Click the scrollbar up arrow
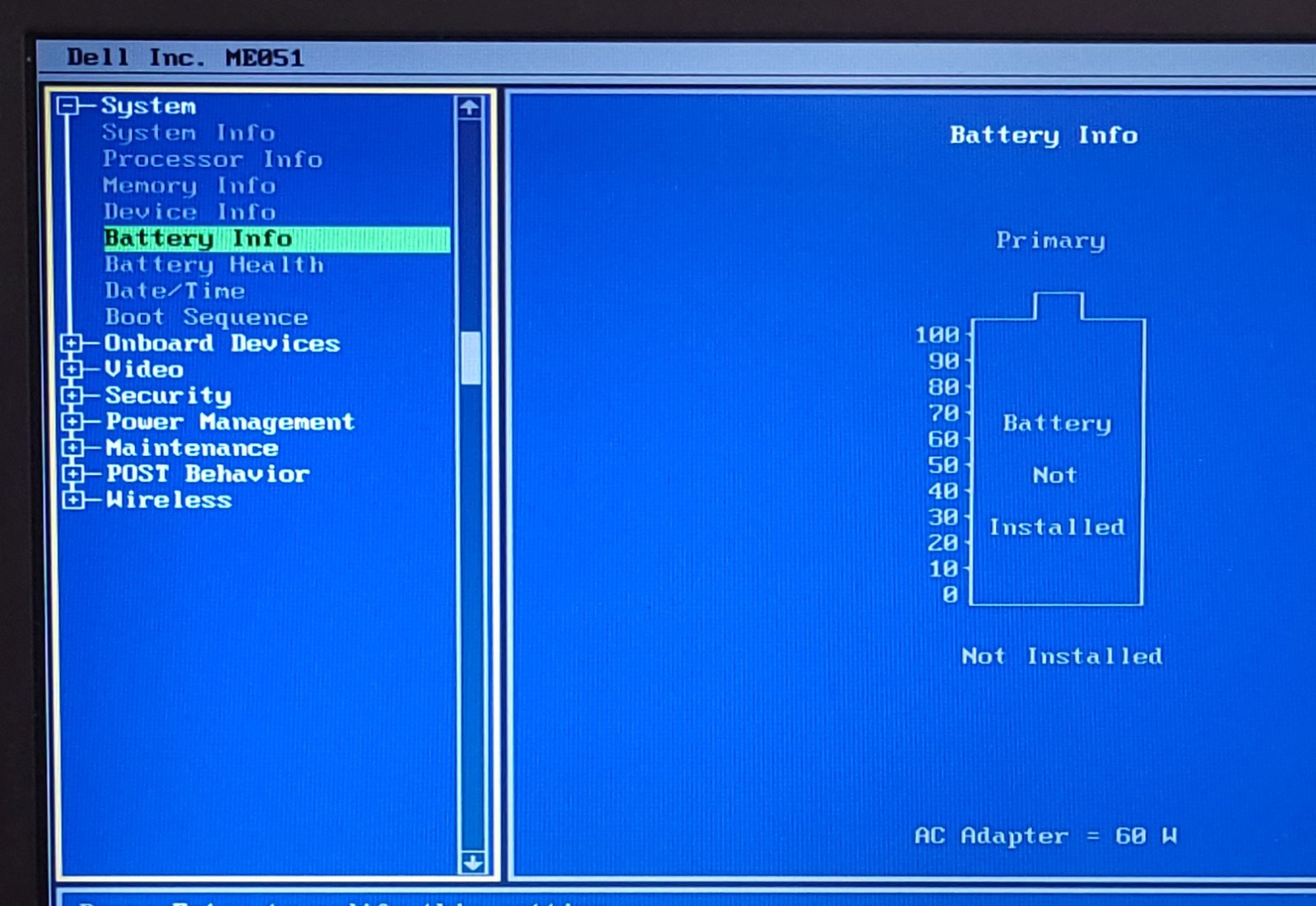The image size is (1316, 906). (470, 108)
